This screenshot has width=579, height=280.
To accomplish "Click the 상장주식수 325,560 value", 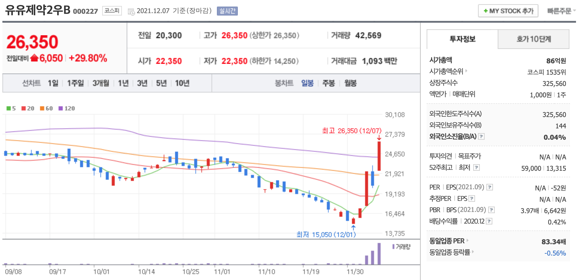I will (554, 84).
